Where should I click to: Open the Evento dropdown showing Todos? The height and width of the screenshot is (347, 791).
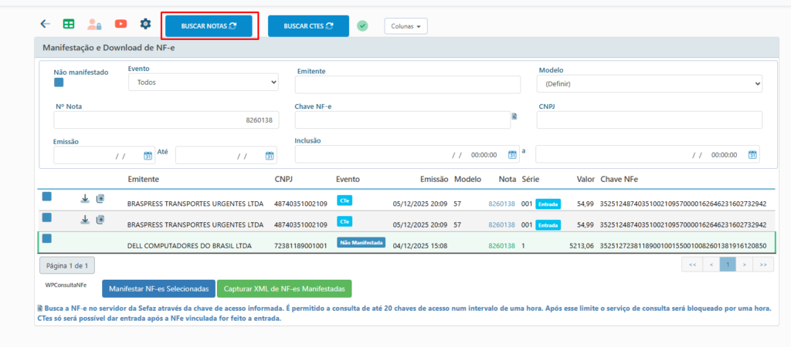click(x=203, y=82)
